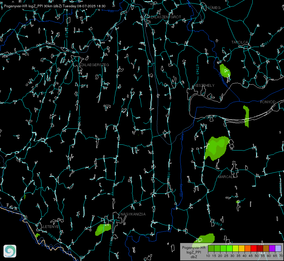Click the radar echo south of Tapolca
The image size is (284, 261).
click(x=225, y=71)
